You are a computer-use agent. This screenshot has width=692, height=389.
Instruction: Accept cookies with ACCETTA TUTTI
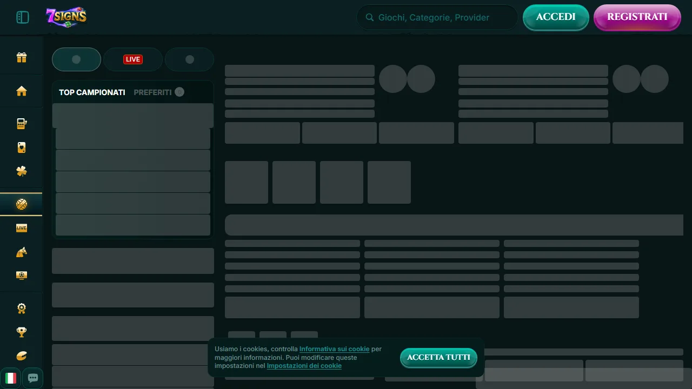click(438, 357)
